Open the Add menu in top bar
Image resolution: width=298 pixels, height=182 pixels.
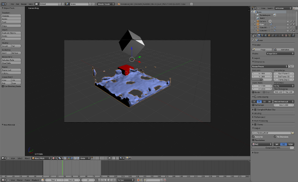[x=17, y=4]
